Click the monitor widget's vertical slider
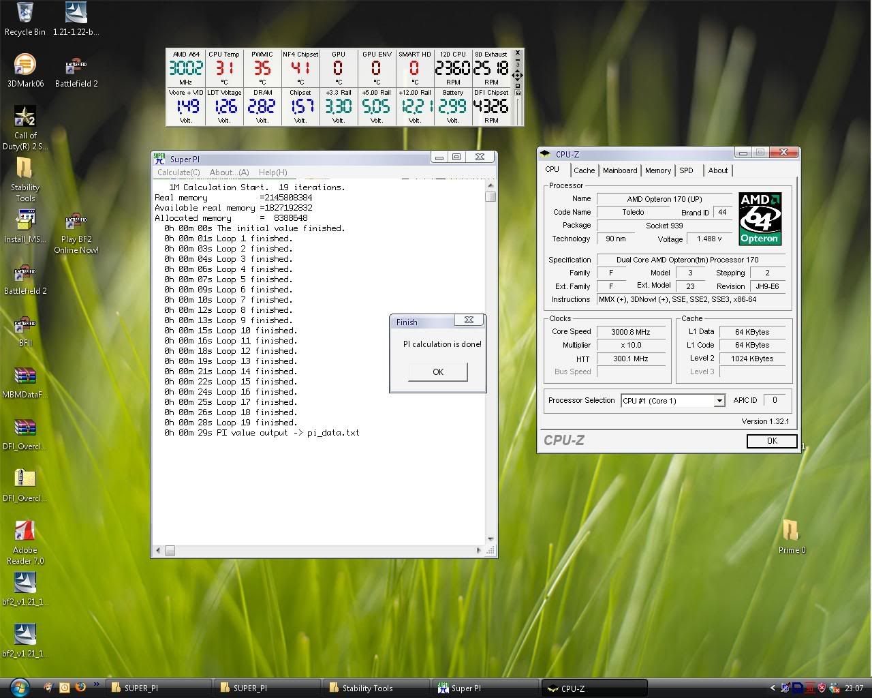Image resolution: width=872 pixels, height=698 pixels. coord(518,110)
